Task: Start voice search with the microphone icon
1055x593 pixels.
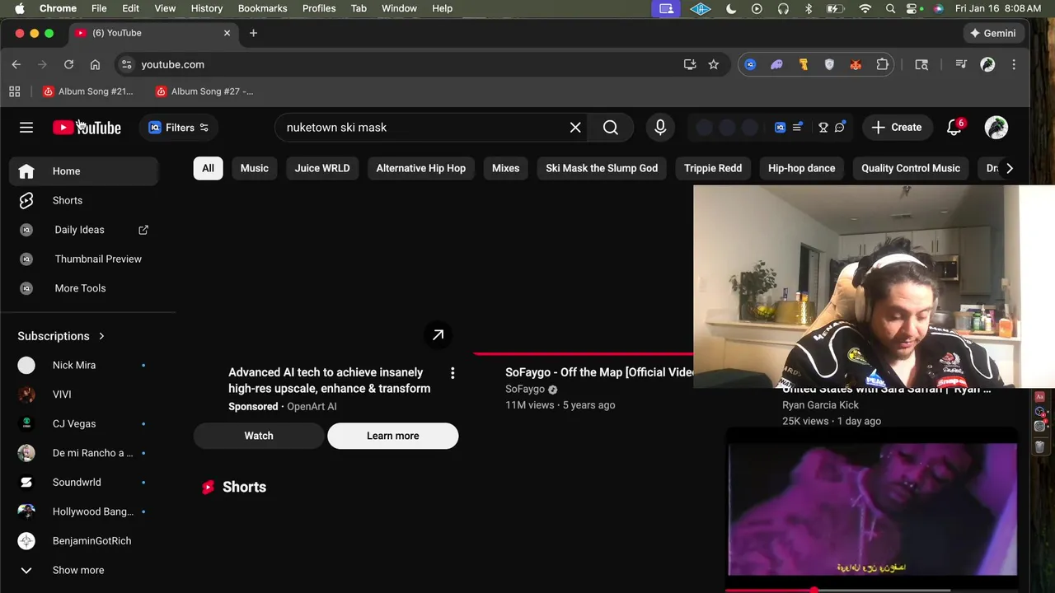Action: coord(660,128)
